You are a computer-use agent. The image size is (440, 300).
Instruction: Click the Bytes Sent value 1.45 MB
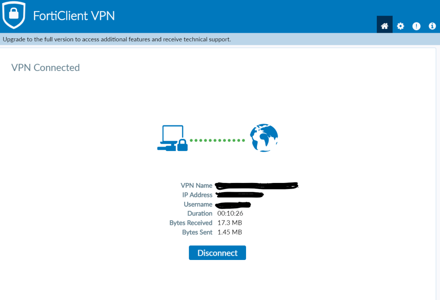point(230,232)
